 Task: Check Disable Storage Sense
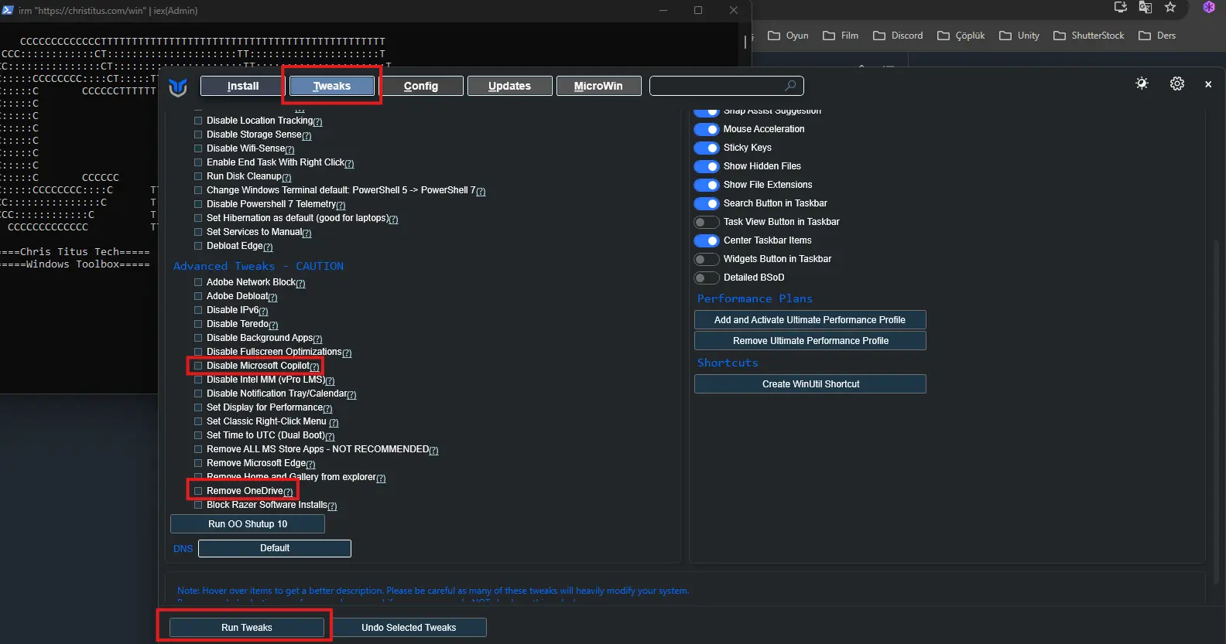point(198,135)
